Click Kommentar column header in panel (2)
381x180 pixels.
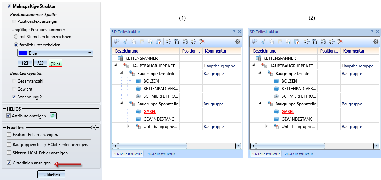tap(359, 51)
